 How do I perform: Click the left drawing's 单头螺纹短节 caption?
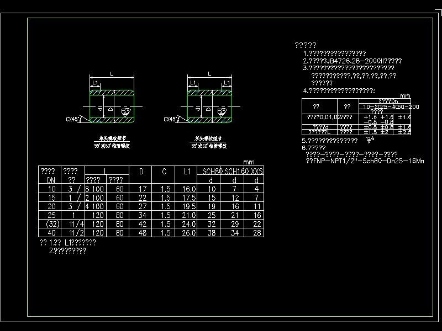click(112, 138)
